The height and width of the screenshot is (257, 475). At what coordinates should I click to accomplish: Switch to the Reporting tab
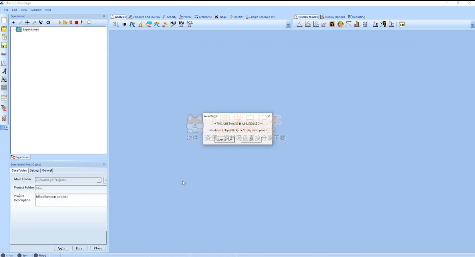pos(356,17)
